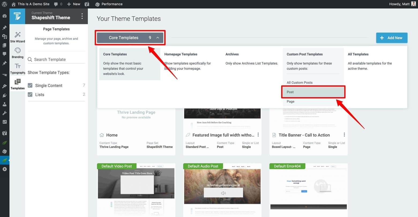
Task: Choose the All Templates filter option
Action: [x=374, y=61]
